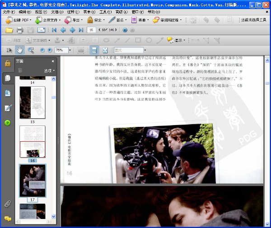Go to the previous page
Image resolution: width=271 pixels, height=228 pixels.
tap(63, 30)
